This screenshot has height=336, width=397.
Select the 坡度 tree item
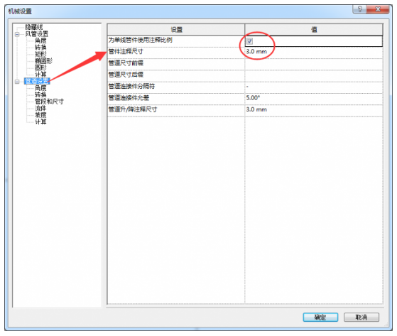(40, 115)
